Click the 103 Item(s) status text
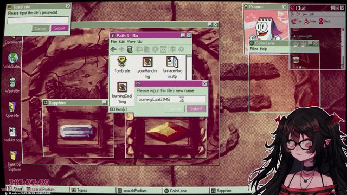347x195 pixels. (118, 109)
